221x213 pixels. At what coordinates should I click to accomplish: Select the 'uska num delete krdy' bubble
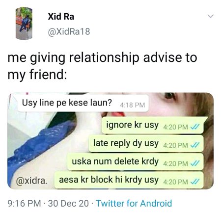[x=136, y=162]
